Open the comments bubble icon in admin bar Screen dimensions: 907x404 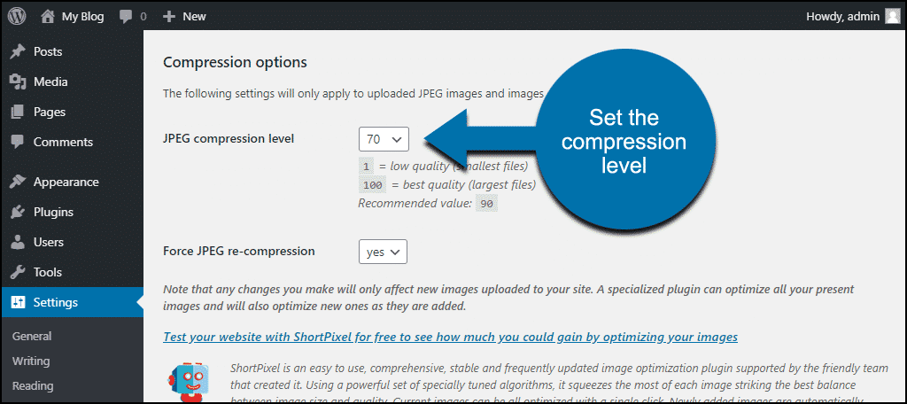pos(126,16)
